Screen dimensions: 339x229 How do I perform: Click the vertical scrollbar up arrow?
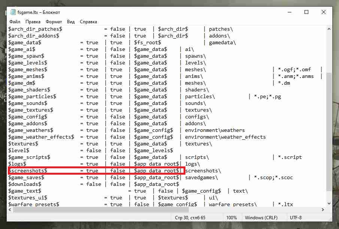coord(329,29)
